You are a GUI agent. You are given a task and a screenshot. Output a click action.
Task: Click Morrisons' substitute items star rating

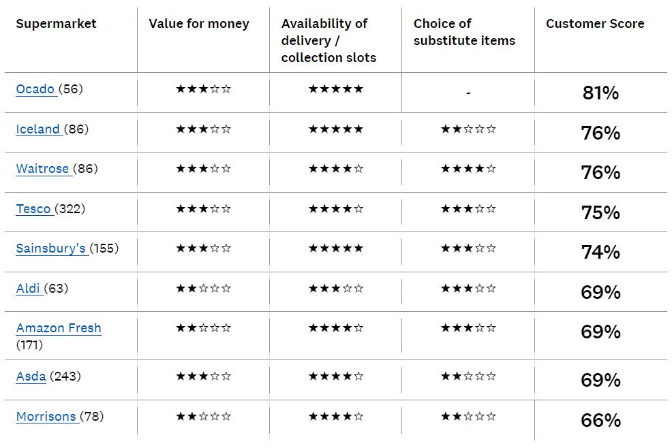[468, 417]
